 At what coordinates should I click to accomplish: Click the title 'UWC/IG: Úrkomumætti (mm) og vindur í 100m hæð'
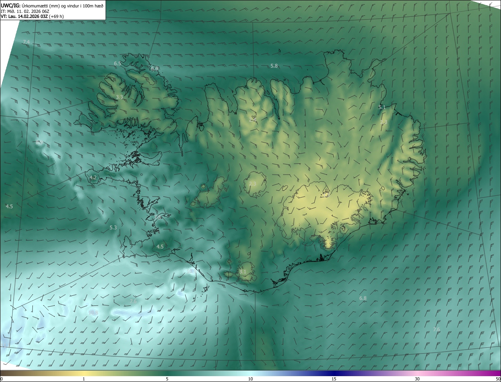tap(52, 5)
